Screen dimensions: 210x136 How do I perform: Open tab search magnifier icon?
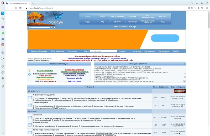click(192, 3)
